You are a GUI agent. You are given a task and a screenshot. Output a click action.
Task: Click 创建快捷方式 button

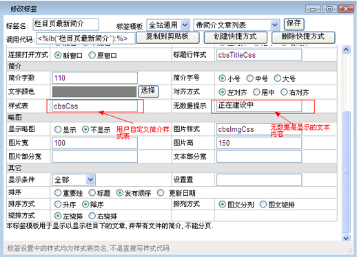tap(236, 38)
